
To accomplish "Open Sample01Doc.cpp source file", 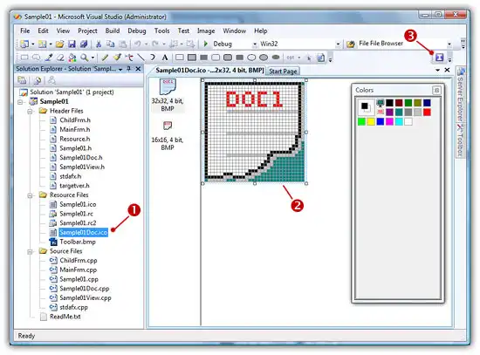I will click(x=84, y=289).
